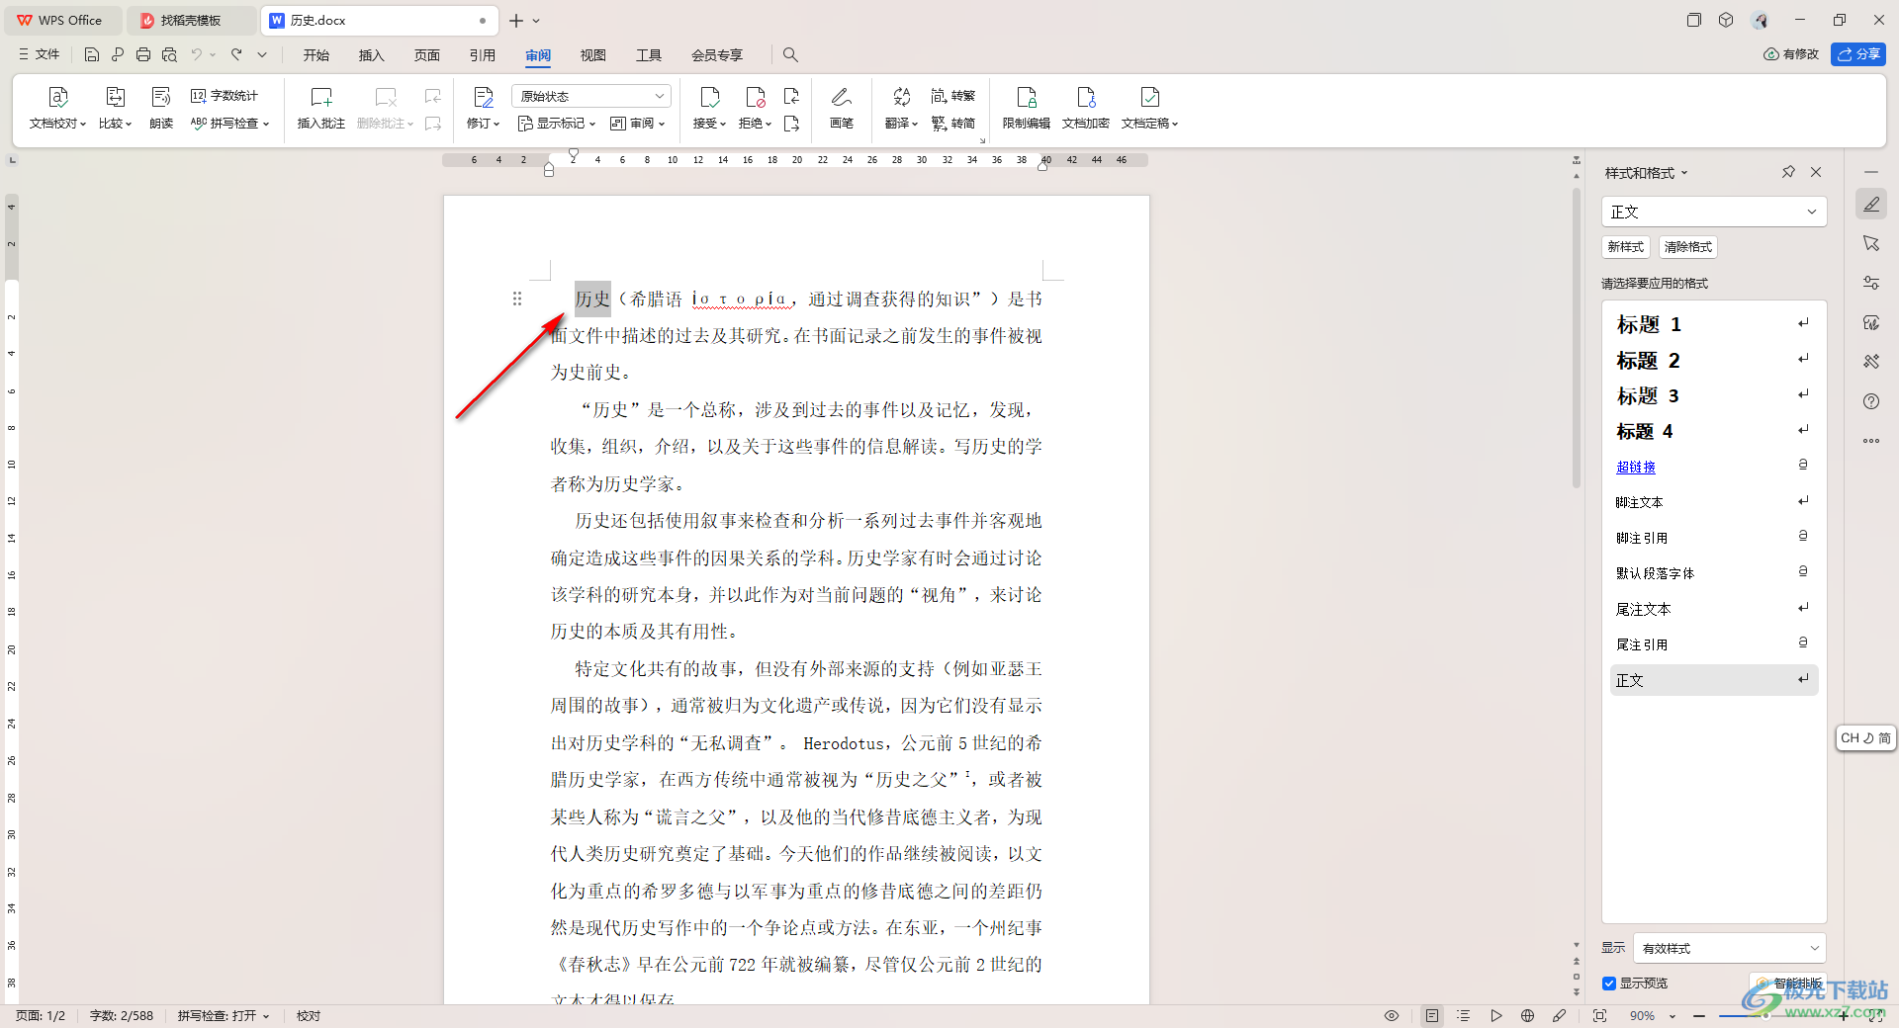Switch to the 开始 ribbon tab
Viewport: 1899px width, 1028px height.
(x=316, y=54)
